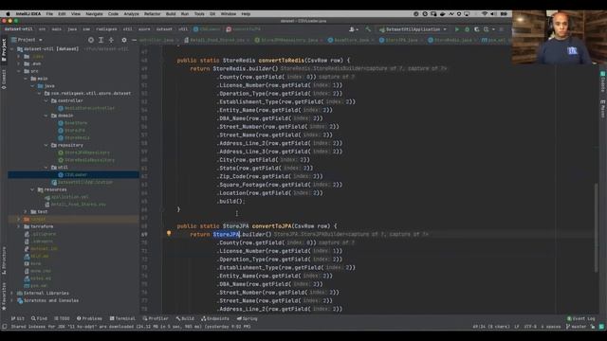This screenshot has width=607, height=341.
Task: Expand the terraform folder
Action: (19, 226)
